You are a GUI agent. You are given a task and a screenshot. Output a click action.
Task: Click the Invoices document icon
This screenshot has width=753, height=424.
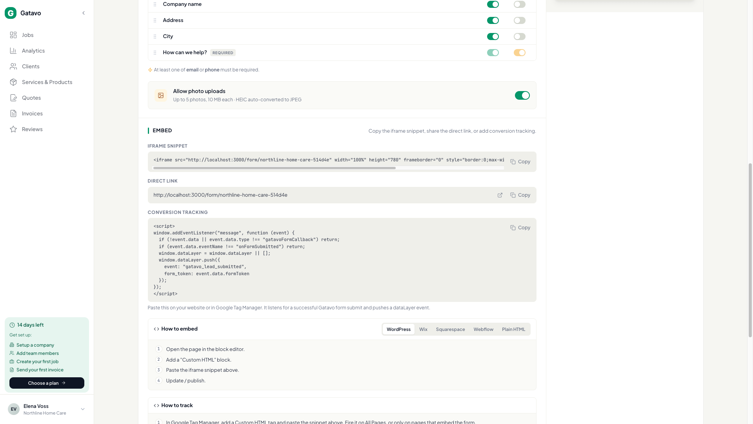tap(13, 113)
